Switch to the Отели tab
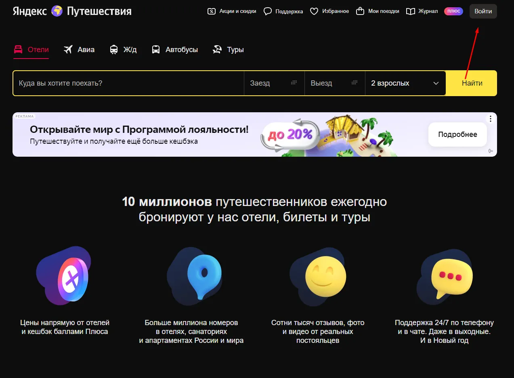This screenshot has width=514, height=378. tap(31, 50)
